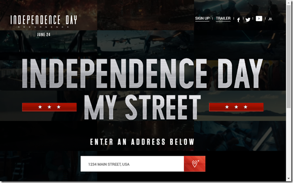This screenshot has height=183, width=293.
Task: Click the ENTER AN ADDRESS BELOW heading
Action: (x=142, y=142)
